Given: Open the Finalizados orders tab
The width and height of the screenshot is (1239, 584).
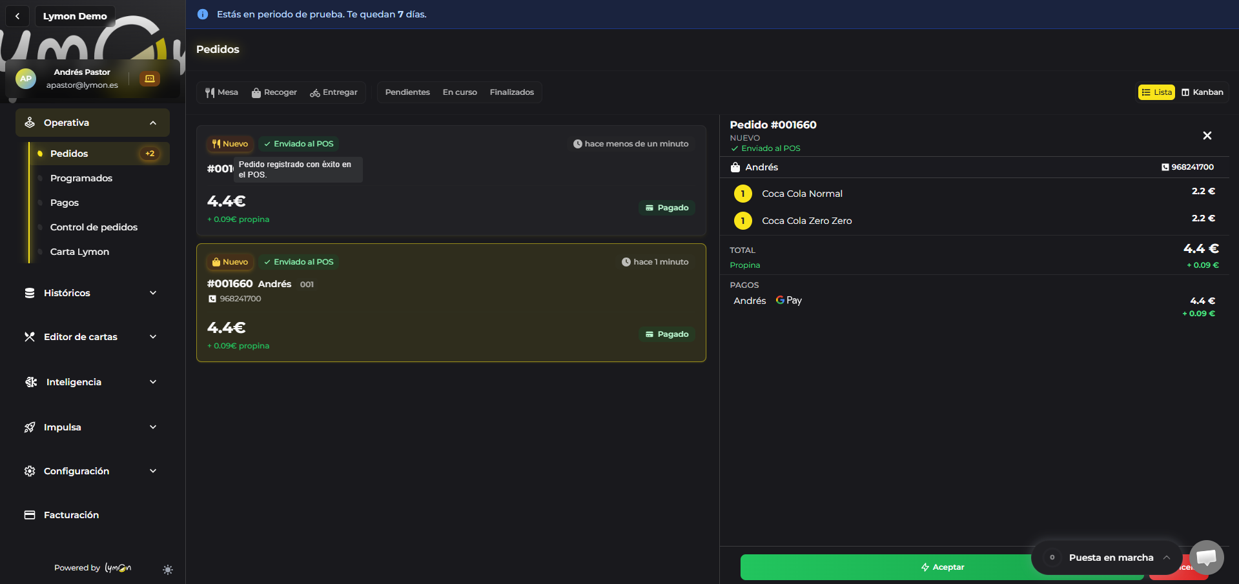Looking at the screenshot, I should [x=511, y=92].
